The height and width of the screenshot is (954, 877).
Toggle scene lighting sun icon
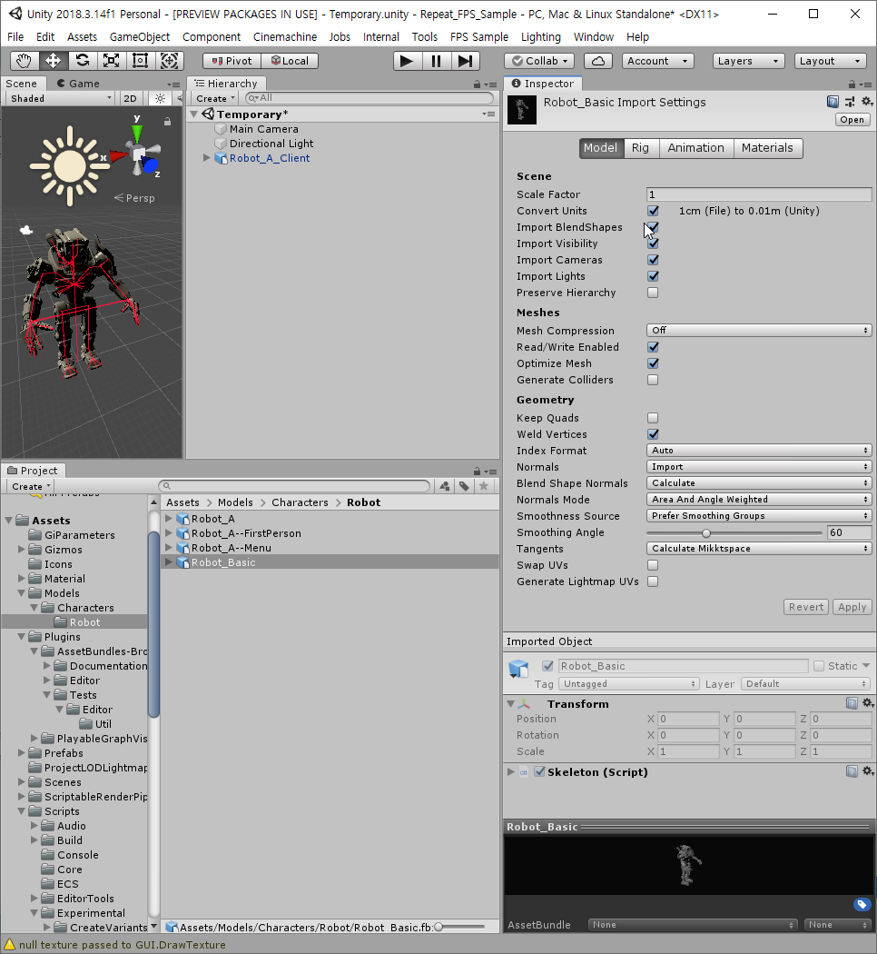(160, 98)
